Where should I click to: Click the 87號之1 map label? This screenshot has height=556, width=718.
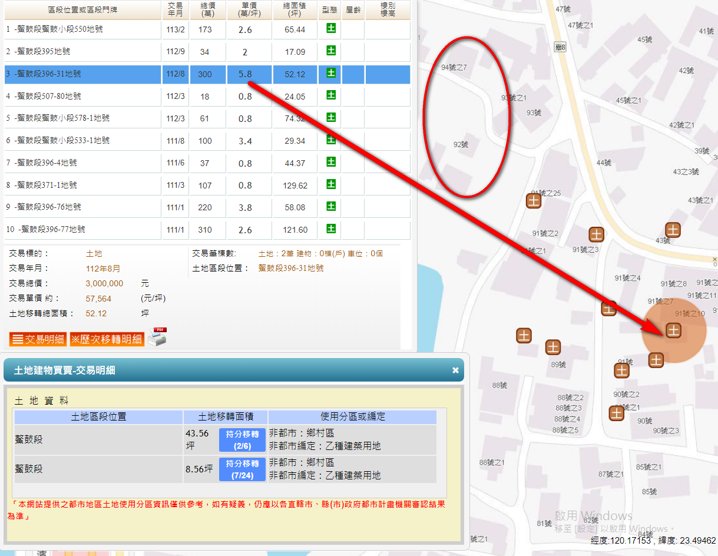(x=611, y=474)
